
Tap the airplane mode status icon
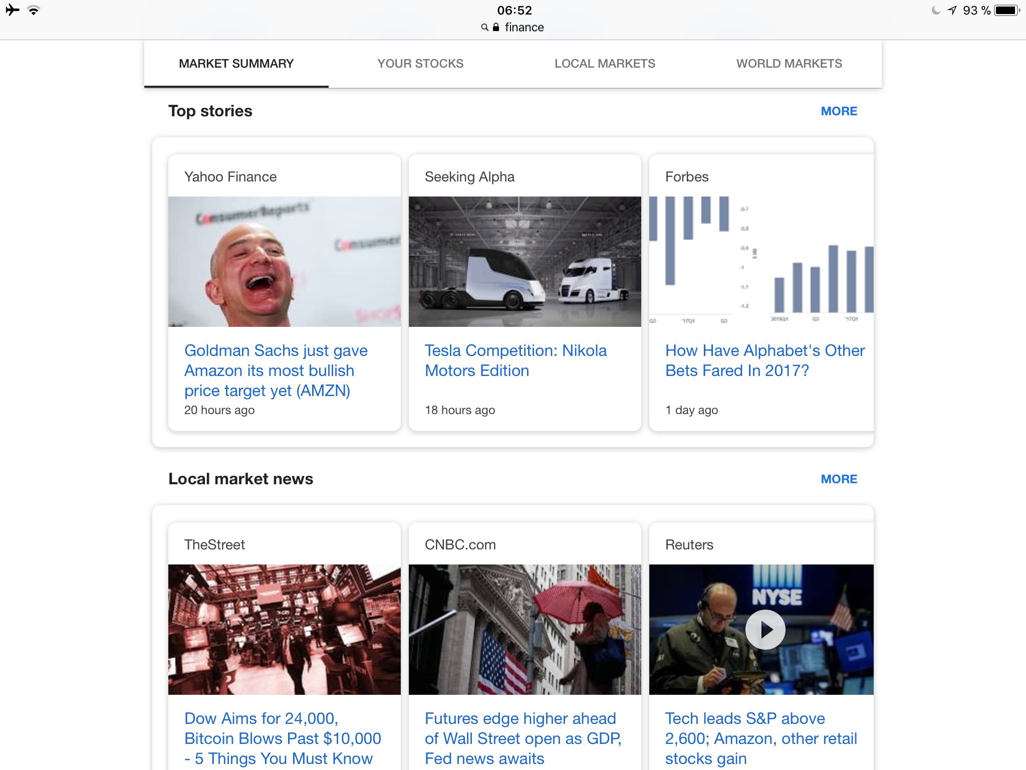pos(13,10)
